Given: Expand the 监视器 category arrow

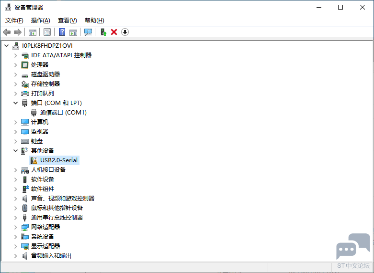Looking at the screenshot, I should [16, 132].
